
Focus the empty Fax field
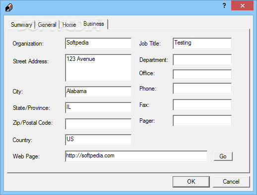(202, 105)
